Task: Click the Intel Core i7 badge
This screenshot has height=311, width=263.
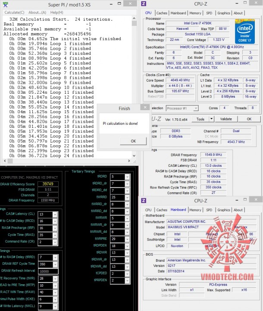Action: pos(245,32)
